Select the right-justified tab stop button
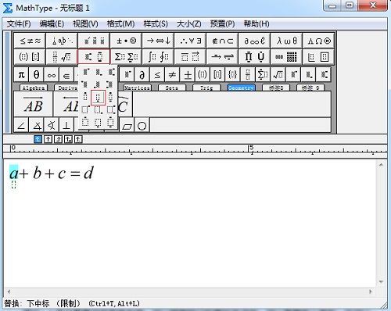The image size is (391, 311). (58, 139)
